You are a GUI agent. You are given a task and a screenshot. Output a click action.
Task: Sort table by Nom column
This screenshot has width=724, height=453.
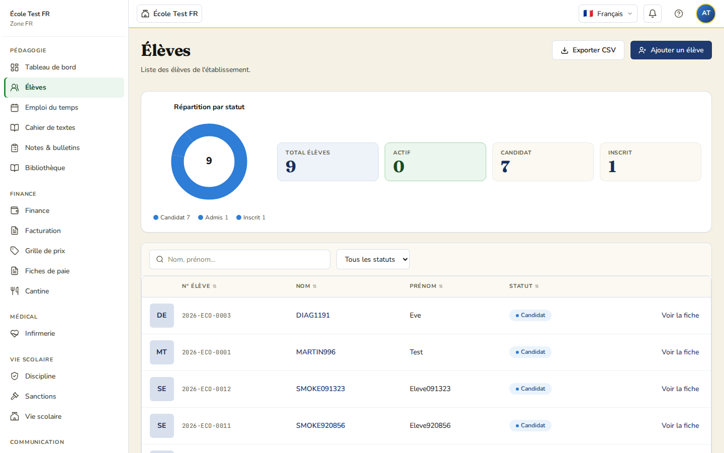click(306, 286)
